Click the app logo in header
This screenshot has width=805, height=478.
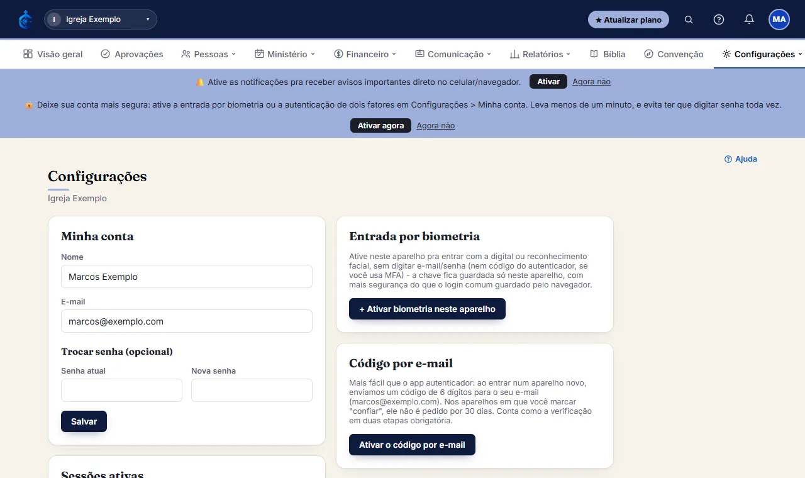(x=25, y=19)
